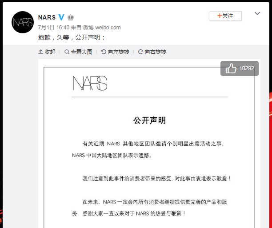The width and height of the screenshot is (272, 228).
Task: Click the post text 抱歉，久等，公开声明：
Action: 72,37
